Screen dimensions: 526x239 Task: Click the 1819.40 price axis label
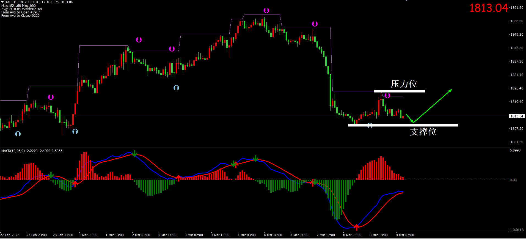click(517, 102)
